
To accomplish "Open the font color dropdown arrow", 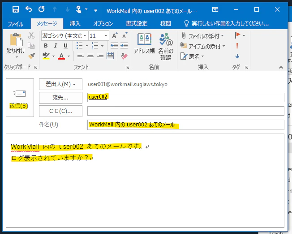I will [69, 56].
